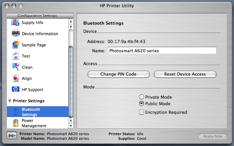The width and height of the screenshot is (234, 146).
Task: Select the Power Management battery icon
Action: pos(16,123)
